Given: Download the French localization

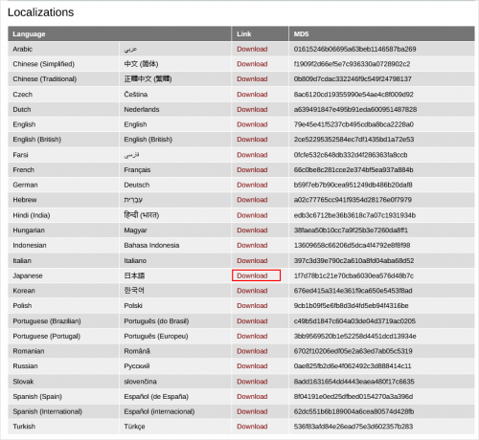Looking at the screenshot, I should (x=252, y=169).
